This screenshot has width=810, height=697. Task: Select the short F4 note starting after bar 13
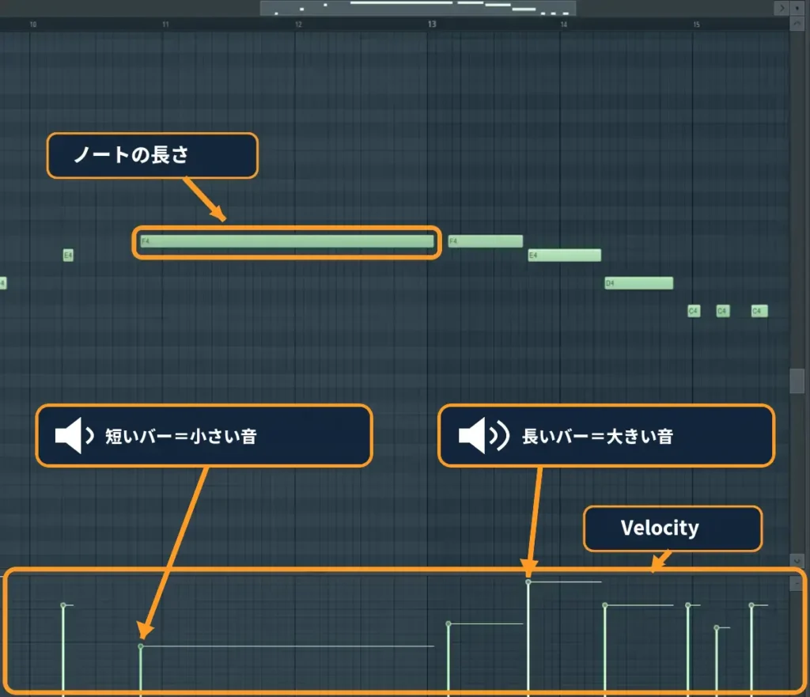486,241
